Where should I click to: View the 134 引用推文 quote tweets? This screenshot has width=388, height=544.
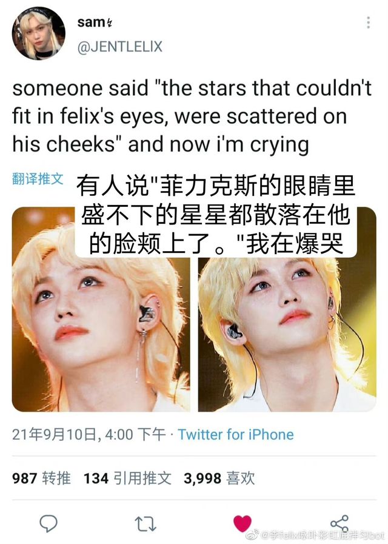pos(127,479)
